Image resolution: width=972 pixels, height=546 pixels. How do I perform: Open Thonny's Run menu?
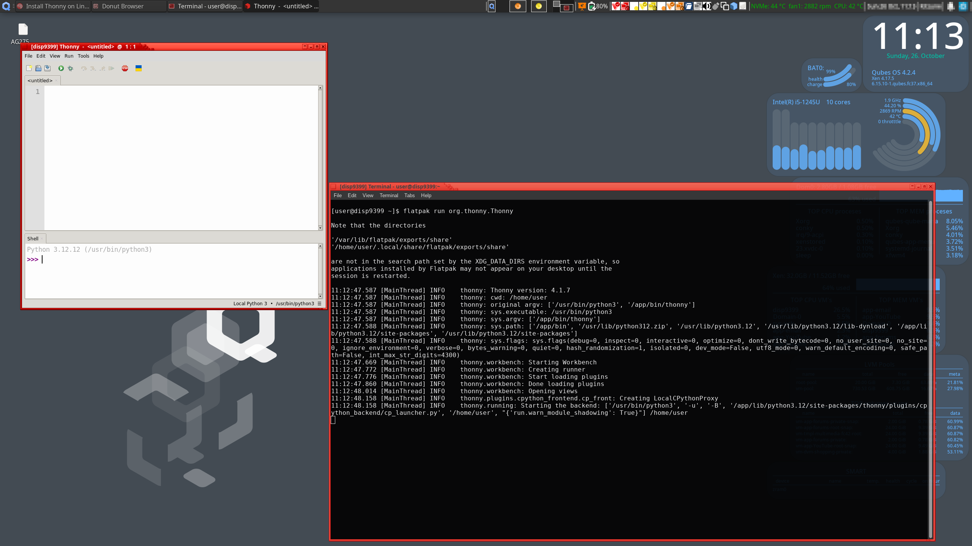point(69,56)
